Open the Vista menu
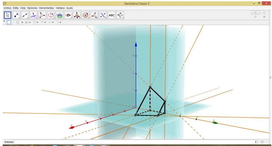The width and height of the screenshot is (272, 146). 22,8
